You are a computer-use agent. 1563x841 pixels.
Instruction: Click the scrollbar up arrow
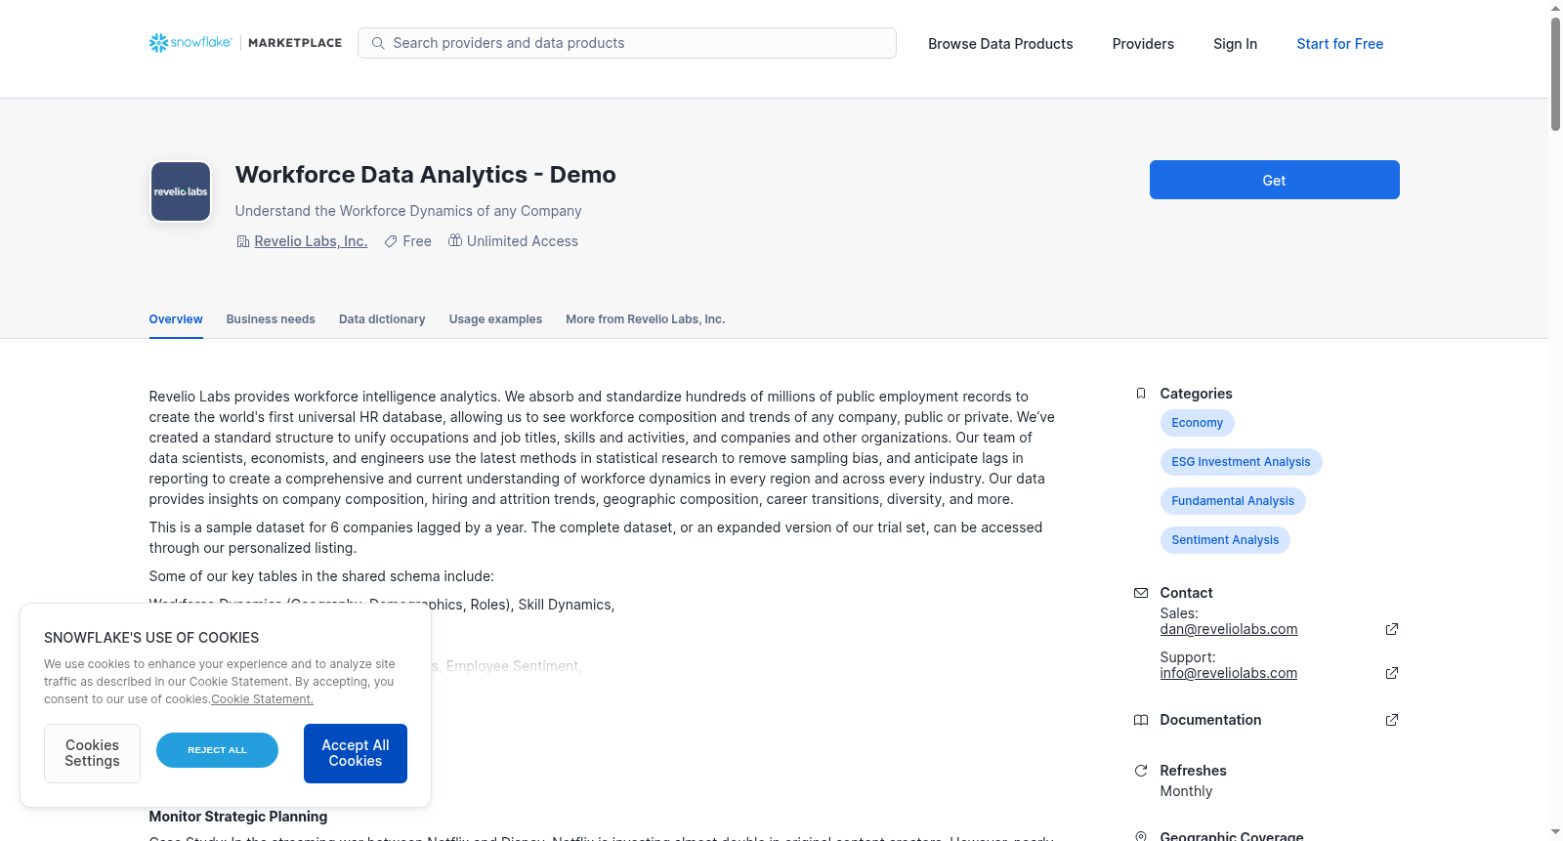(1555, 8)
